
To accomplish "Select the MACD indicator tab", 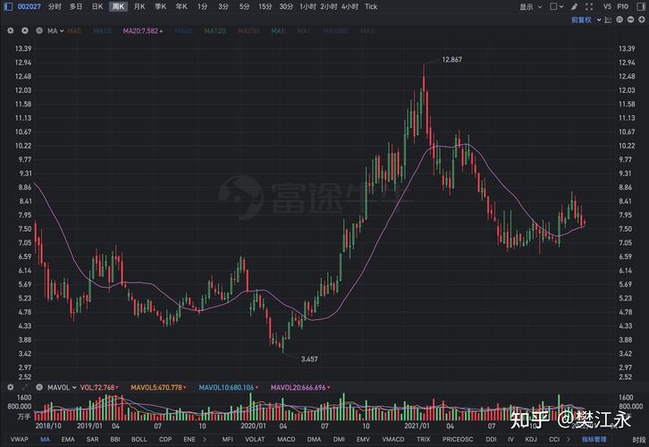I will [286, 440].
